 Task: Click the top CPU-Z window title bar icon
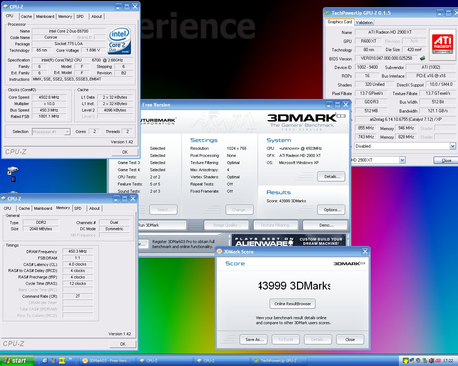[x=5, y=6]
